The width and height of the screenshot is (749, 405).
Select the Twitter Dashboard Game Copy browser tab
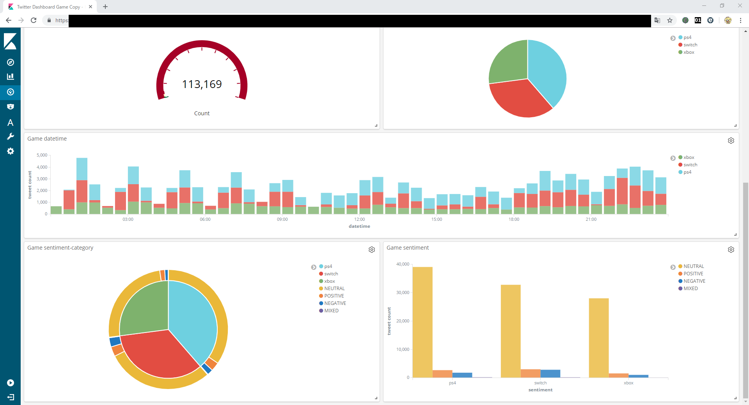tap(49, 7)
